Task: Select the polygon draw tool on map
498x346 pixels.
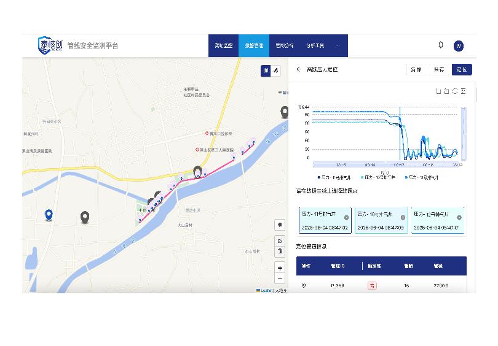Action: point(280,225)
